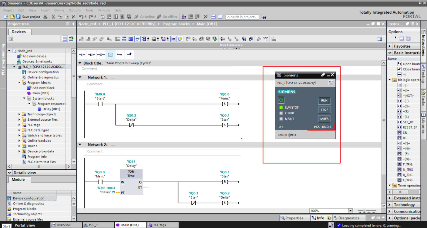Toggle the CPU power switch in the simulator
The image size is (427, 228).
point(281,100)
